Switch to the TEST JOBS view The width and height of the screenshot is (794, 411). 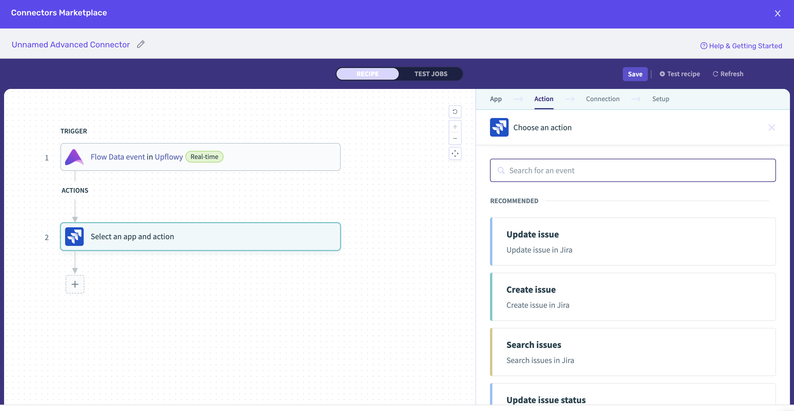tap(431, 74)
